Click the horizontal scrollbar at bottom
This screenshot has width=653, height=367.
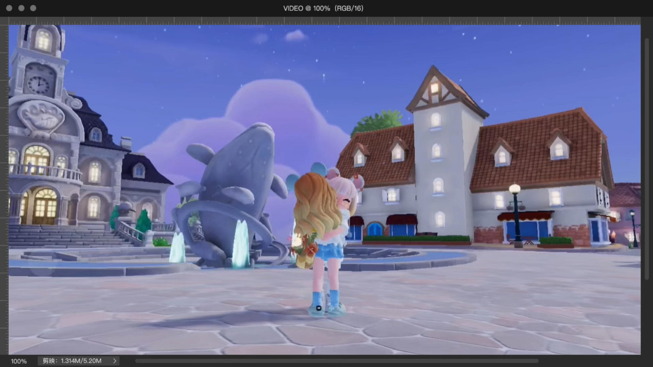point(337,361)
